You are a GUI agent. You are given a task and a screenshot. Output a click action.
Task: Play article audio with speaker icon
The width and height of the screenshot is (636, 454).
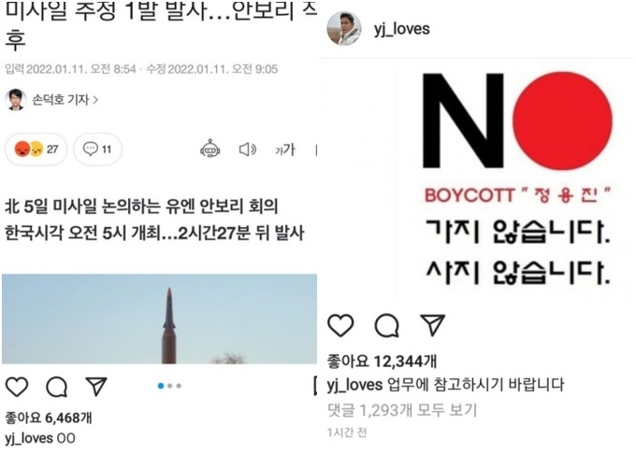click(x=248, y=149)
